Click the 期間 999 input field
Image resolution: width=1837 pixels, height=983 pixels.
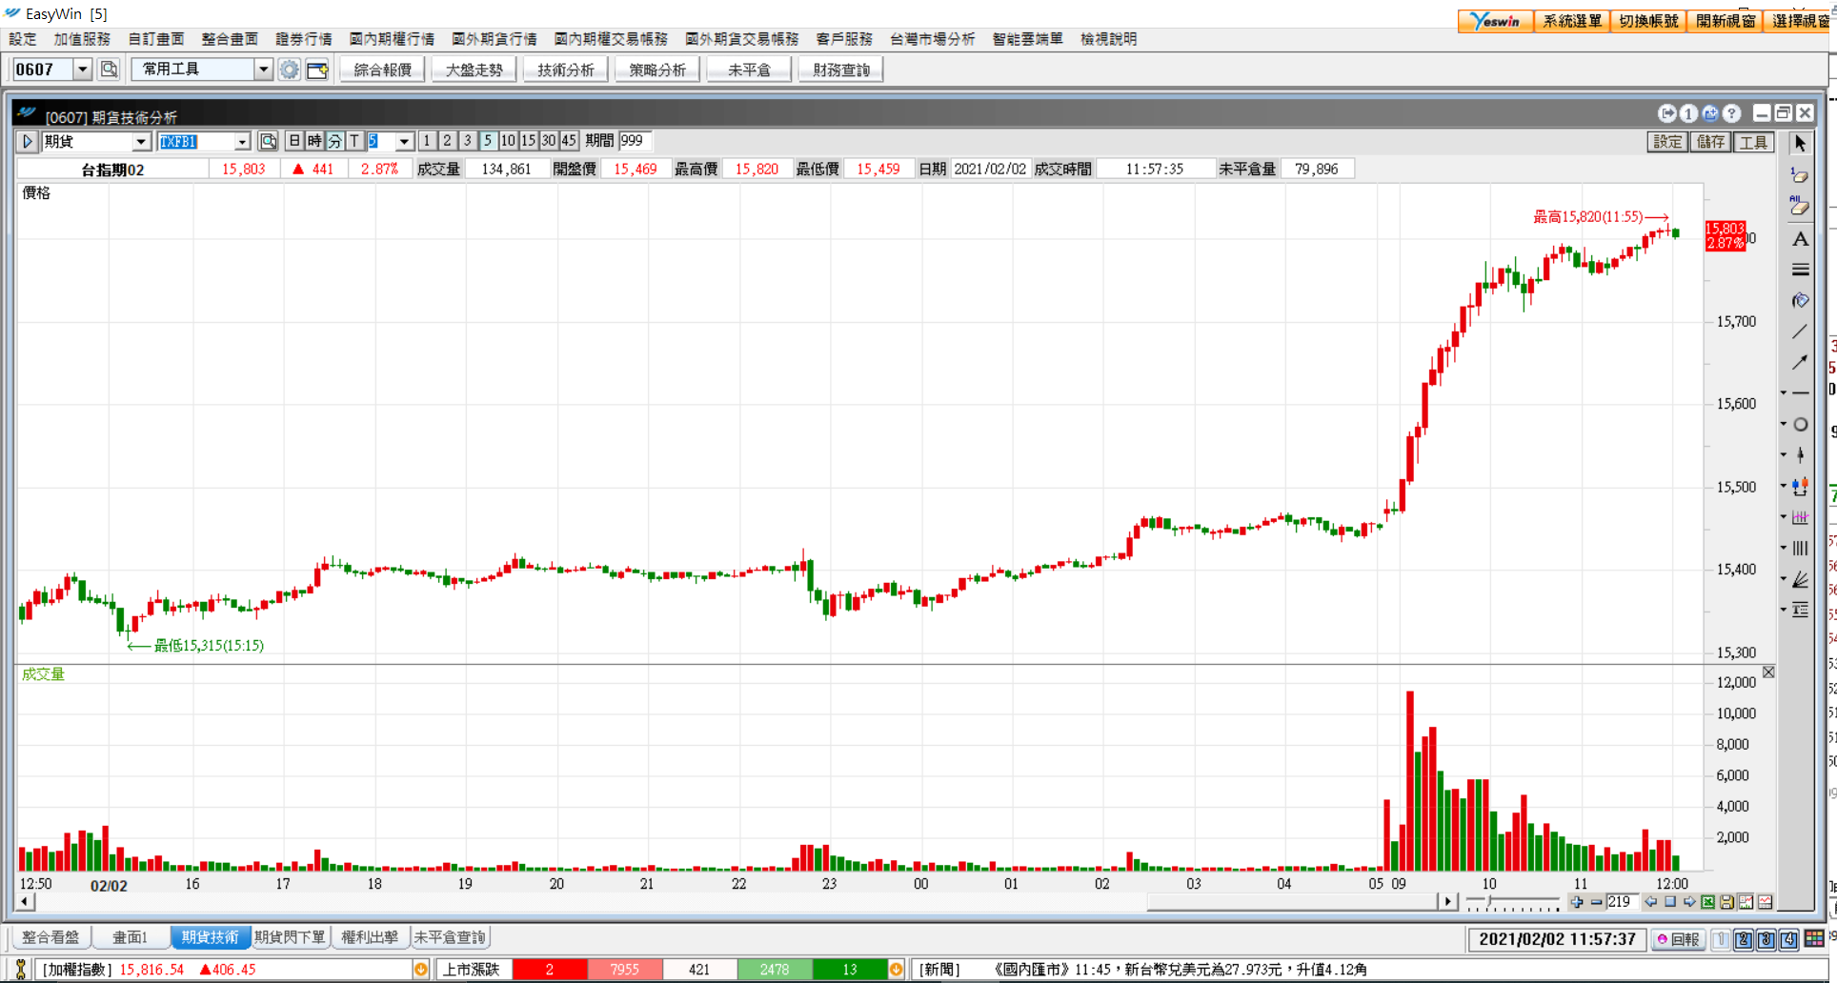635,141
